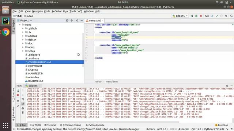Select the odoo15 Run tab
234x131 pixels.
pyautogui.click(x=33, y=86)
